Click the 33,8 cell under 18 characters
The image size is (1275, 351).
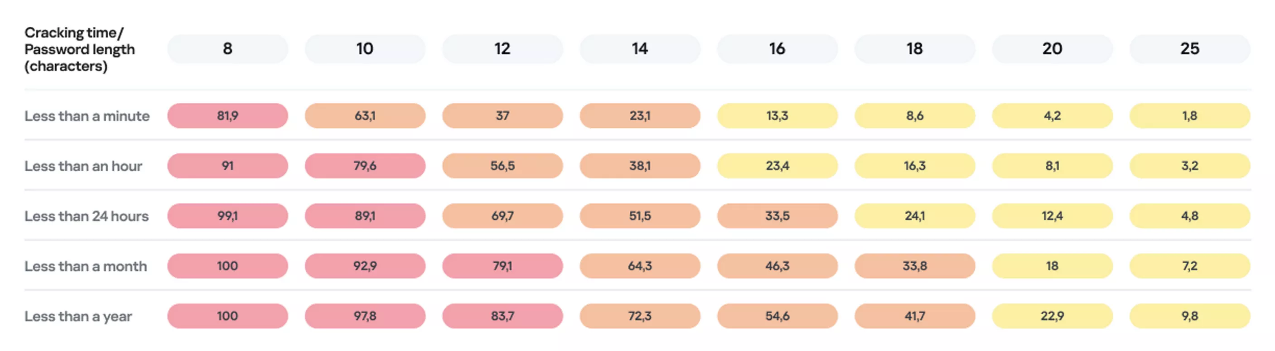(915, 266)
